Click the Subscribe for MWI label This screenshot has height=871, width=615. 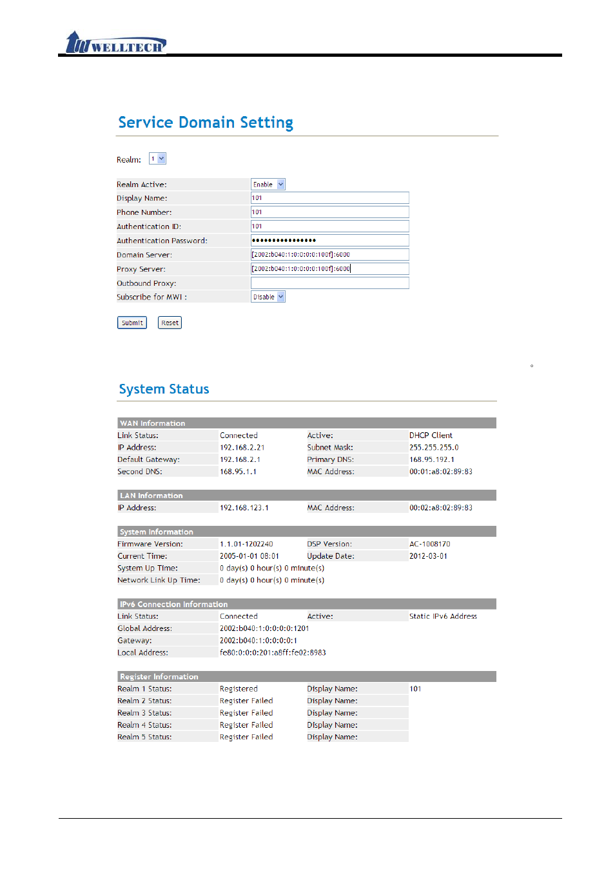tap(151, 297)
